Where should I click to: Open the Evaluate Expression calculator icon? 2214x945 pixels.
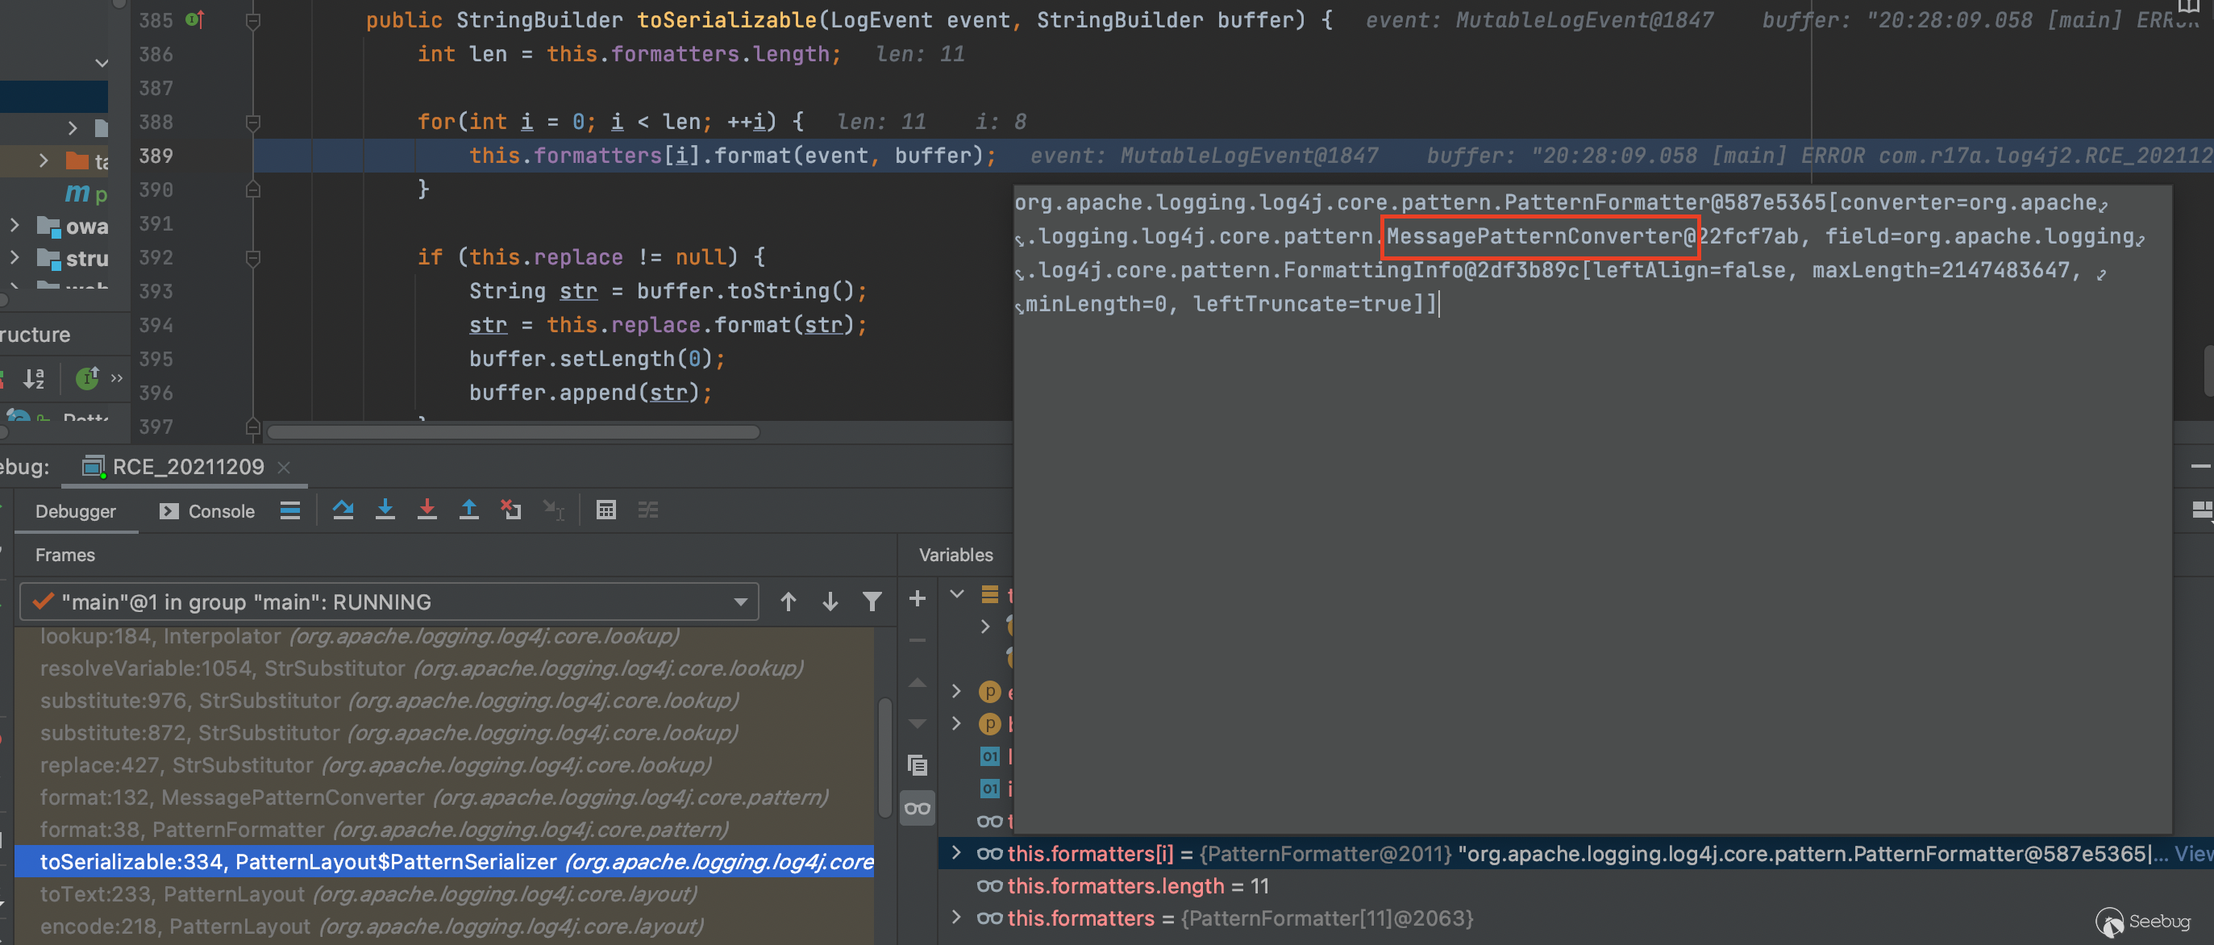(606, 510)
